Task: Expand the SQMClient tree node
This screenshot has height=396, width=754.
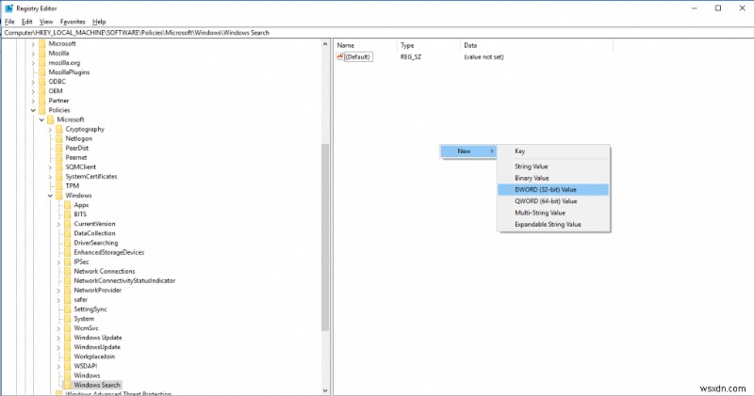Action: click(x=51, y=167)
